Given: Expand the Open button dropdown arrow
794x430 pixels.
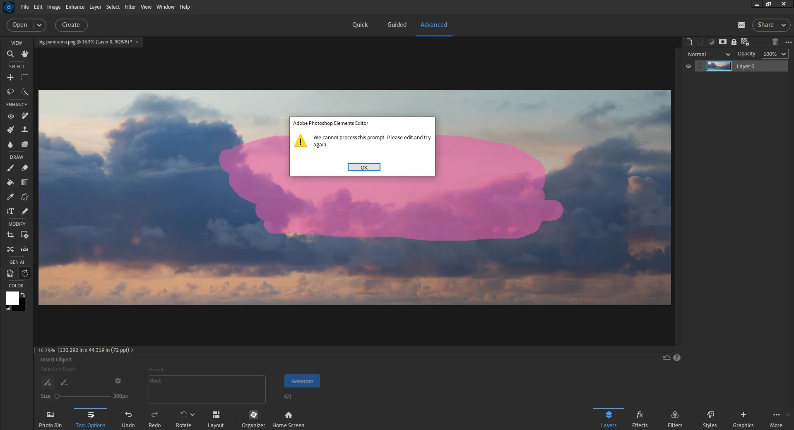Looking at the screenshot, I should coord(39,25).
